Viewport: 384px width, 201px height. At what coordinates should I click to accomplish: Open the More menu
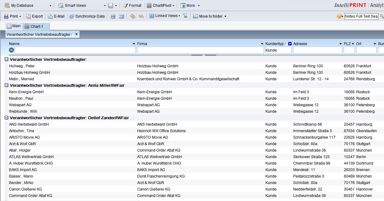click(x=190, y=6)
